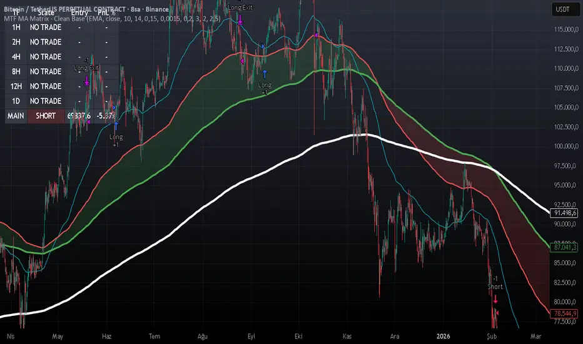Click the 100.000,0 price axis value
The width and height of the screenshot is (583, 344).
pyautogui.click(x=566, y=146)
